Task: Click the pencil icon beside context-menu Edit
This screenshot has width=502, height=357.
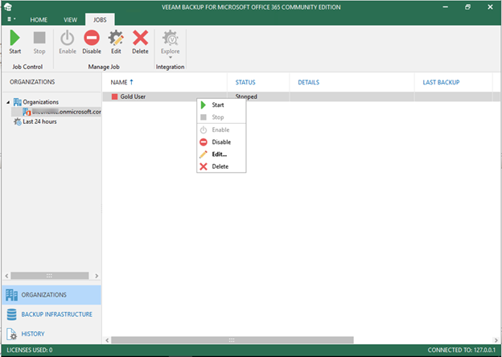Action: pos(204,154)
